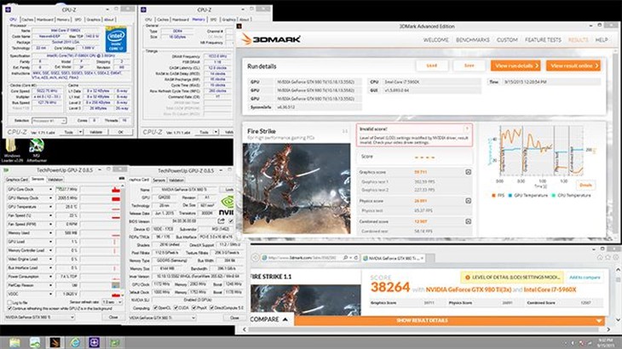The width and height of the screenshot is (622, 349).
Task: Click View result online button in 3DMark
Action: click(x=573, y=66)
